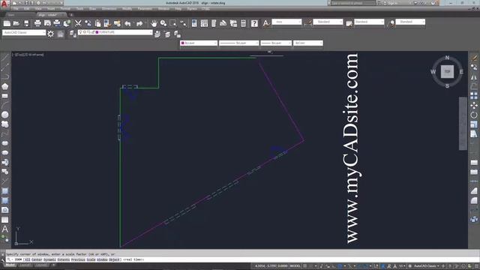
Task: Click the Save diskette icon
Action: [x=26, y=23]
